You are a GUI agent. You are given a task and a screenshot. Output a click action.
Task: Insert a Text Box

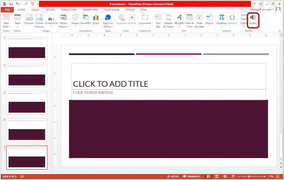pos(158,21)
